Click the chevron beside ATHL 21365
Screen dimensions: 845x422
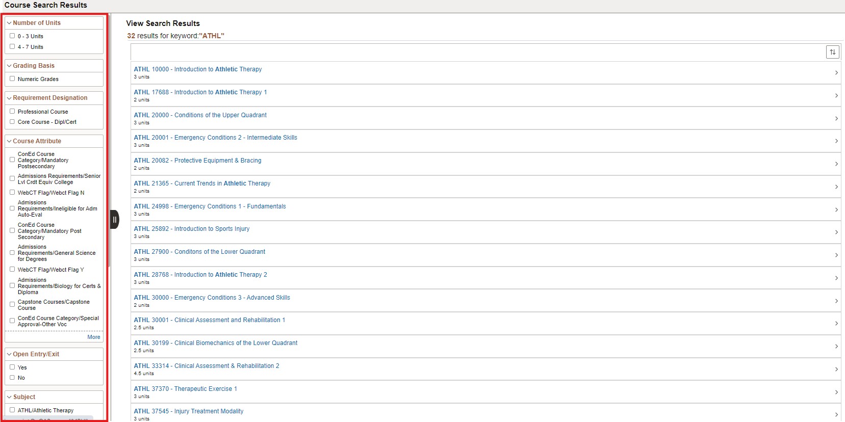click(836, 187)
